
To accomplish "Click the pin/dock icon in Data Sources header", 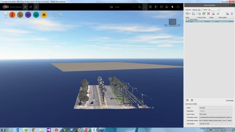I will 231,5.
